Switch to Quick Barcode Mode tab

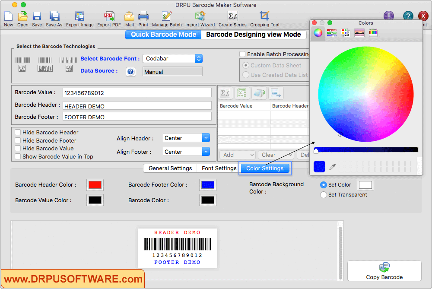click(x=163, y=35)
